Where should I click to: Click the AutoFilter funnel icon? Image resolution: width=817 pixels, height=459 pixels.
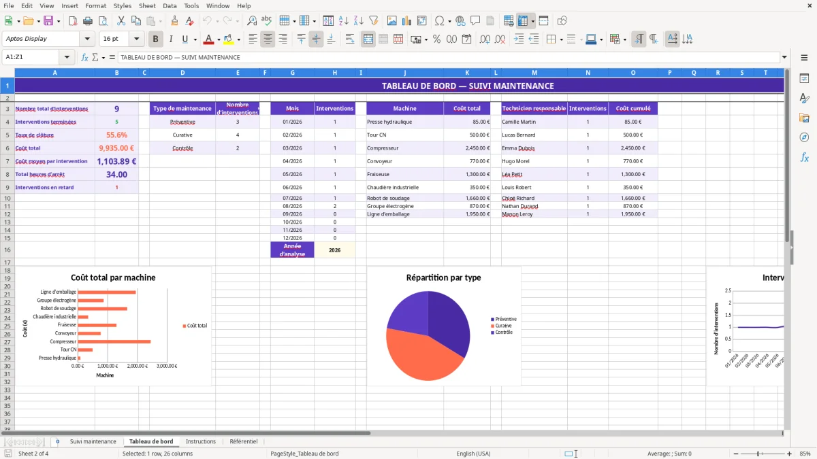373,21
